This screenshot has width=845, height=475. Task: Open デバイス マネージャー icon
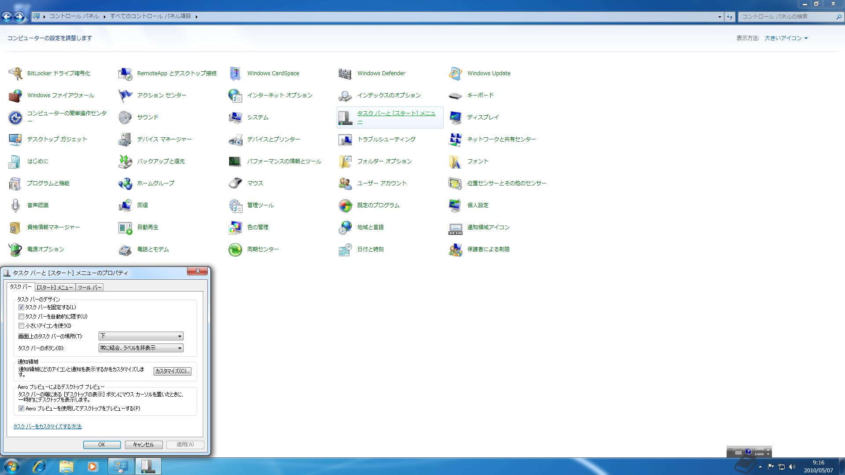pyautogui.click(x=125, y=139)
